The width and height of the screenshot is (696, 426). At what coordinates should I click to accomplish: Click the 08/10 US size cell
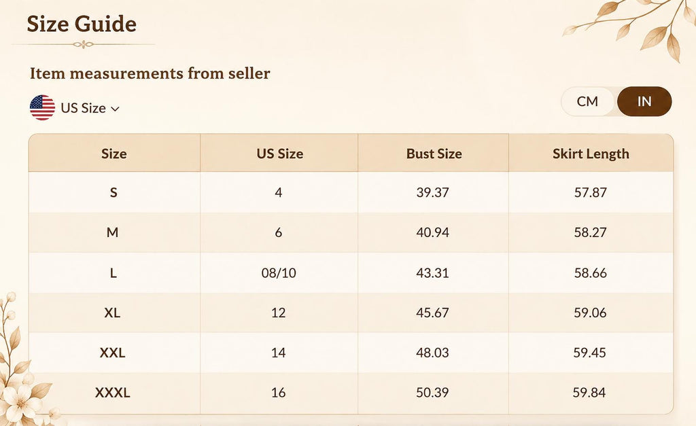[279, 272]
